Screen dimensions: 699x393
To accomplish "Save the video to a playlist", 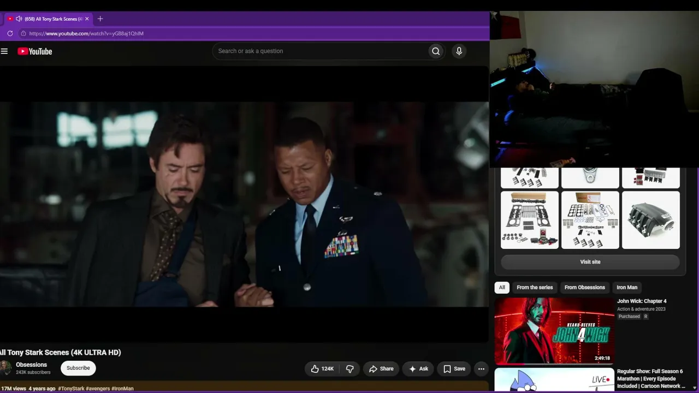I will 454,369.
